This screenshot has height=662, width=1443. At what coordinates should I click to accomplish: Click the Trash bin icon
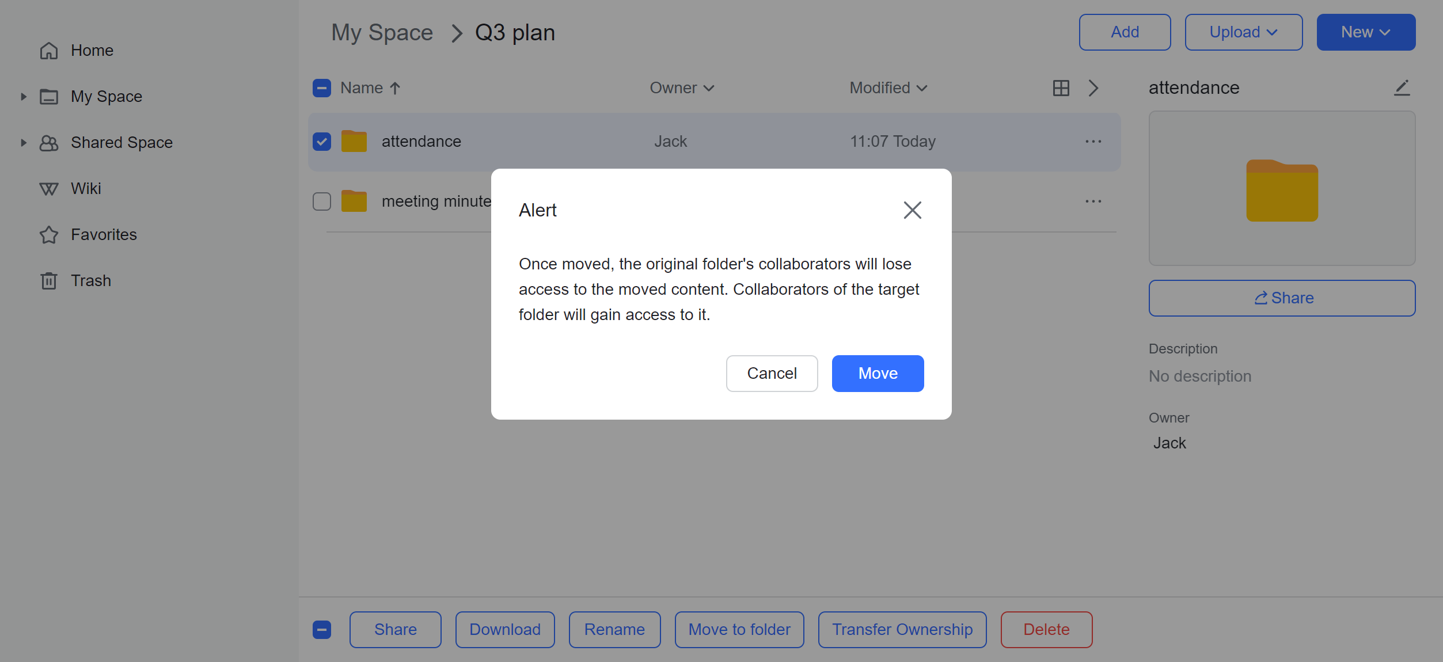49,281
